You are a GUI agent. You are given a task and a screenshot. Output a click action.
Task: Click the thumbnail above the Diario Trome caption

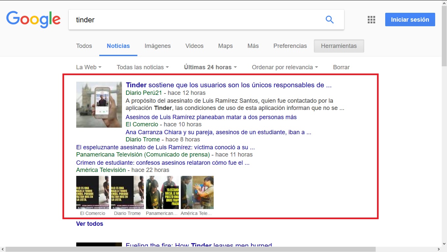(x=128, y=192)
